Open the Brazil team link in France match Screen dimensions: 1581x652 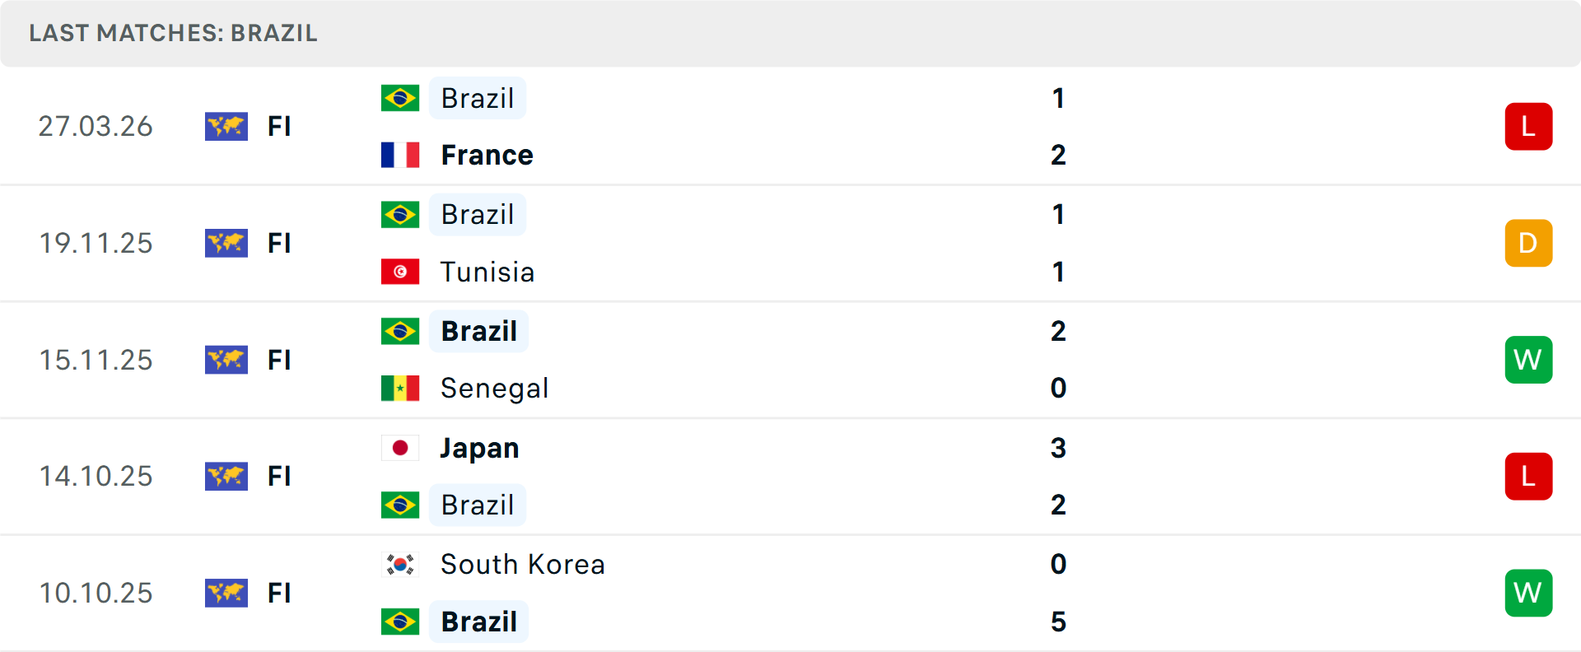pos(478,97)
